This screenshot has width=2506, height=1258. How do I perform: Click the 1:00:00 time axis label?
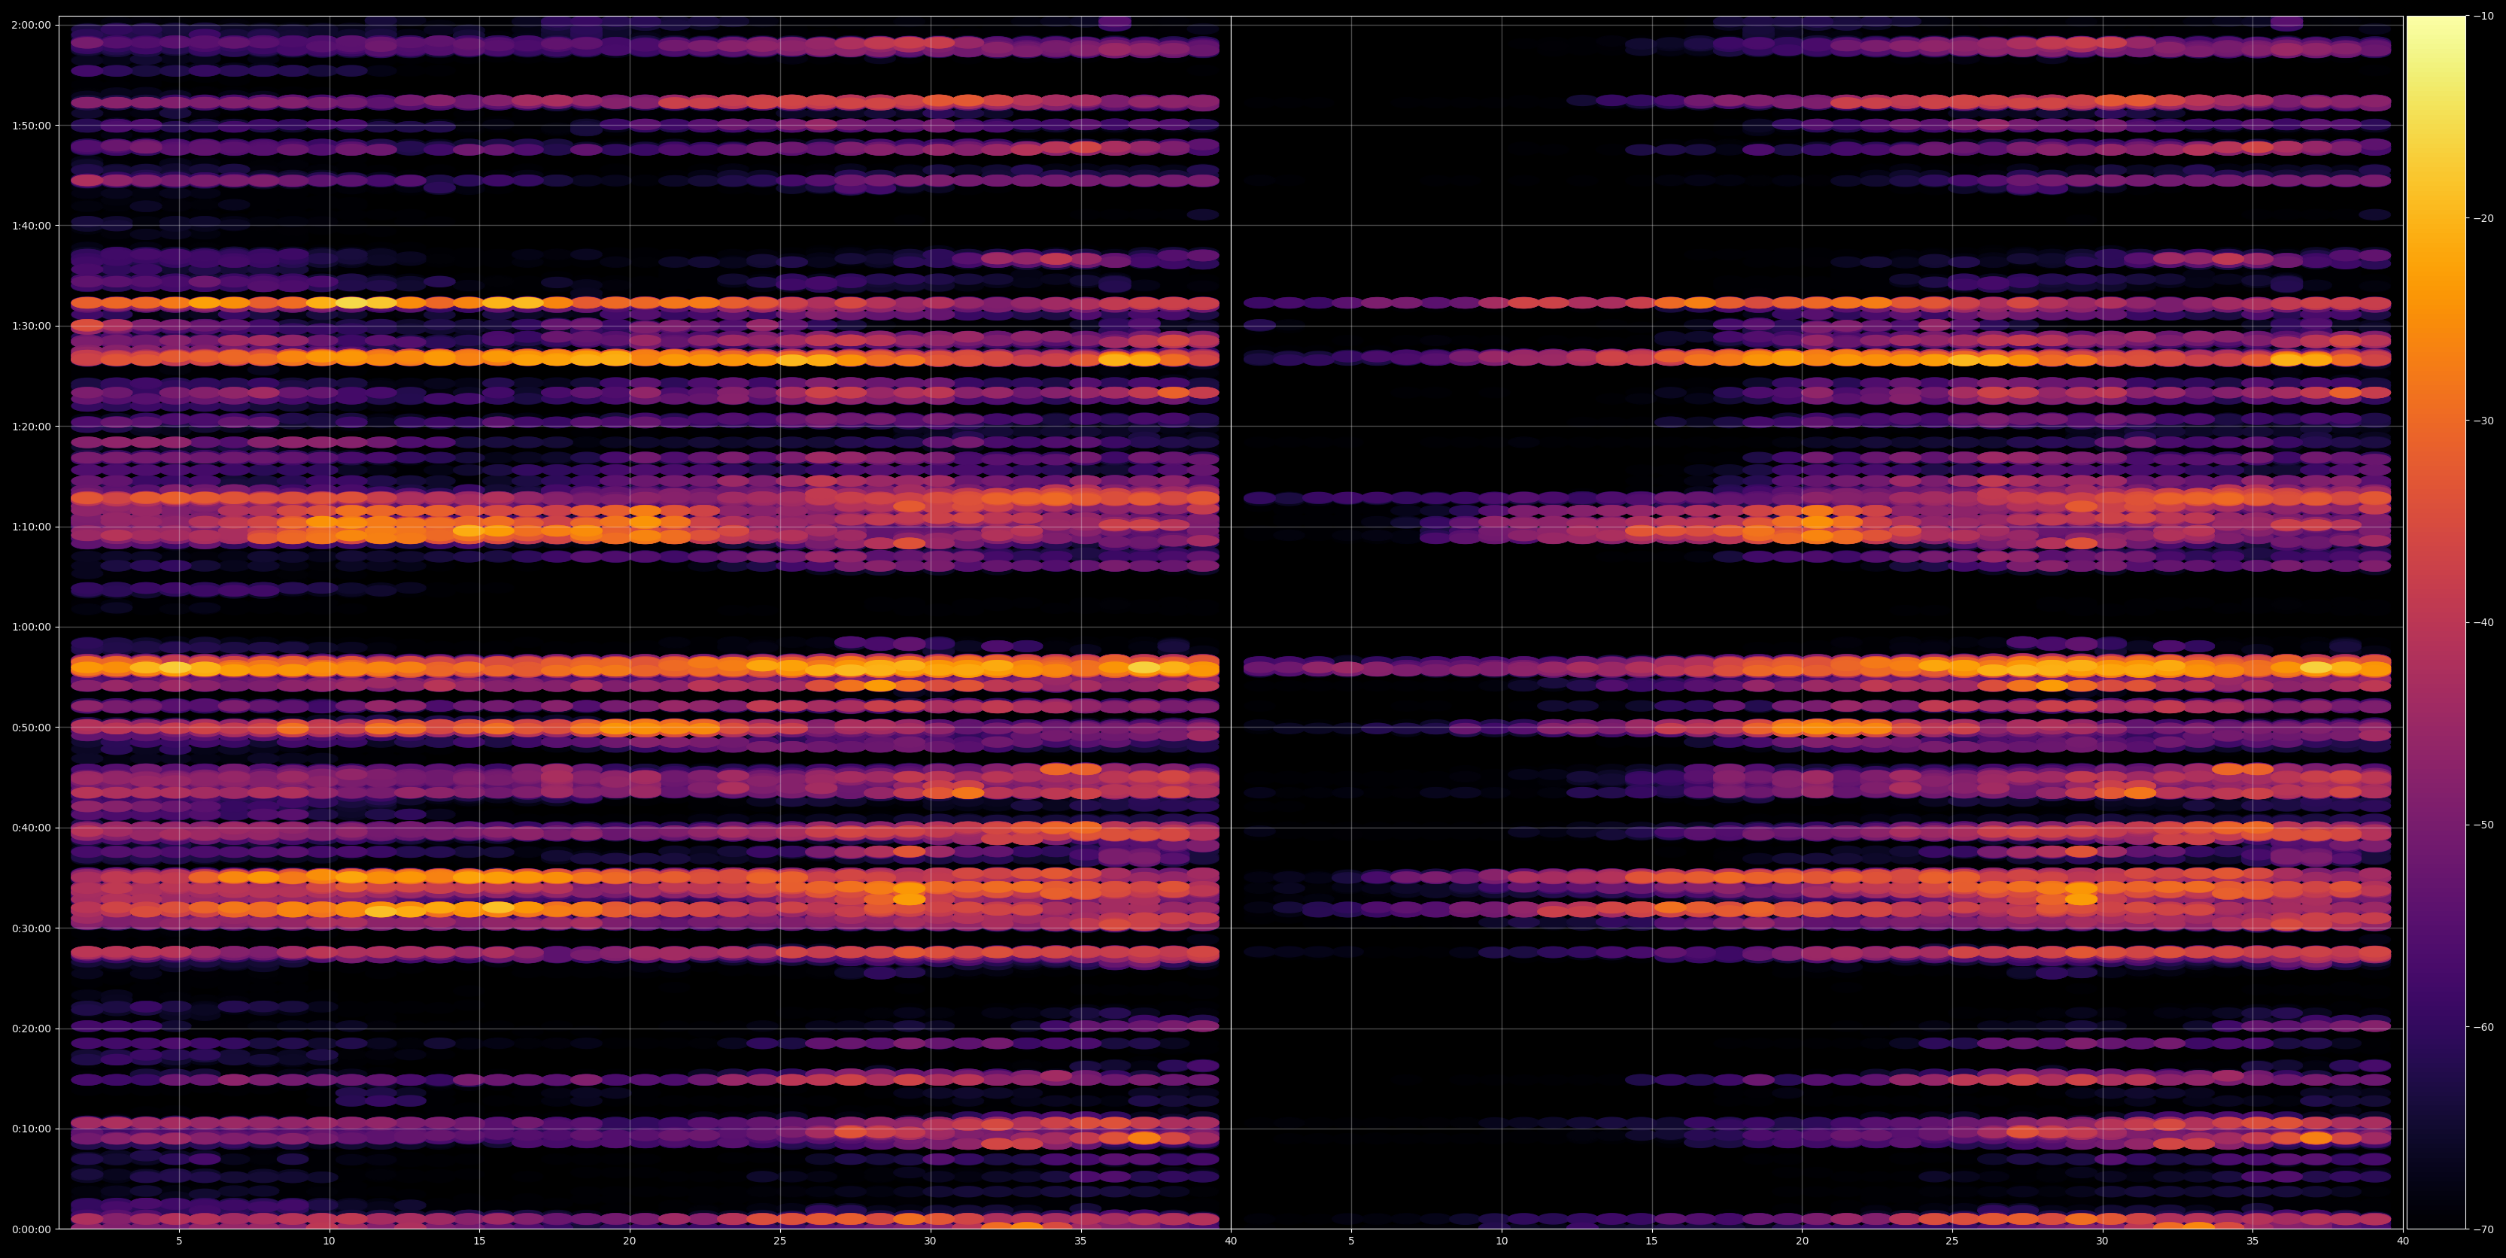[x=32, y=627]
